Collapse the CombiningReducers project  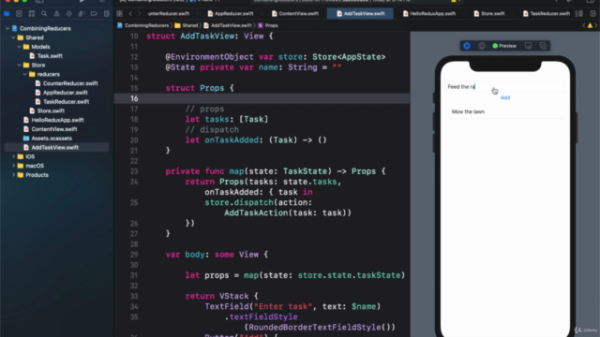coord(7,29)
